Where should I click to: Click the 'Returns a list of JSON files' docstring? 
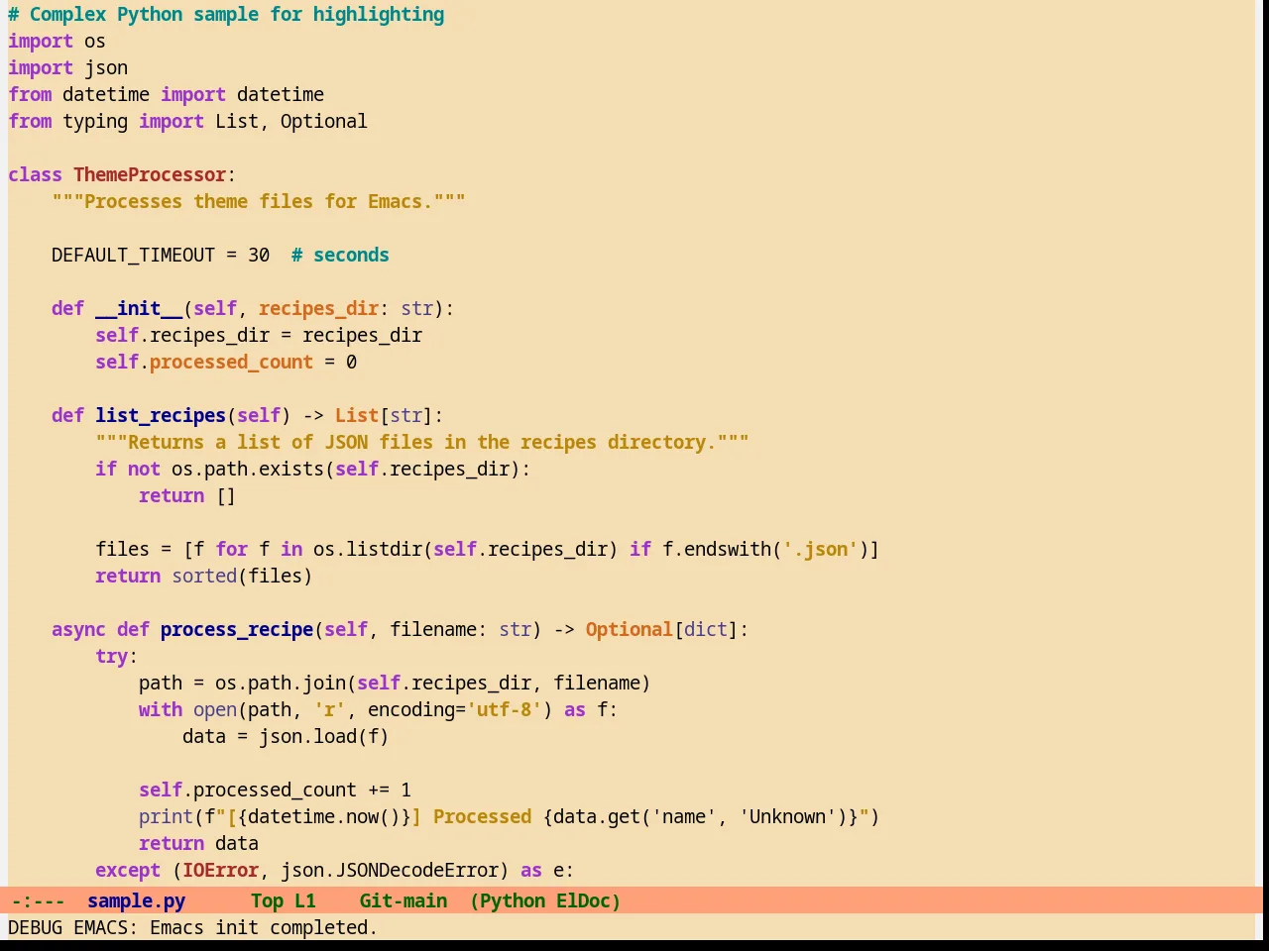pos(422,442)
